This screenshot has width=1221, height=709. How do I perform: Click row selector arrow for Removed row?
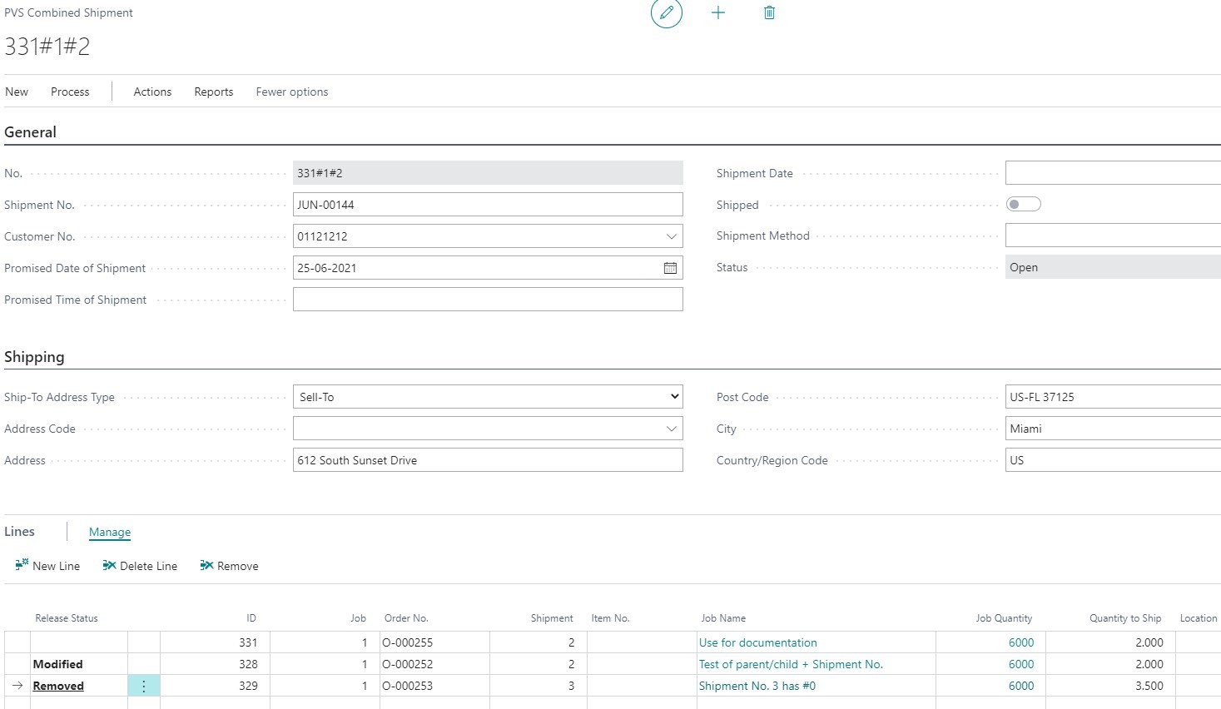(17, 686)
